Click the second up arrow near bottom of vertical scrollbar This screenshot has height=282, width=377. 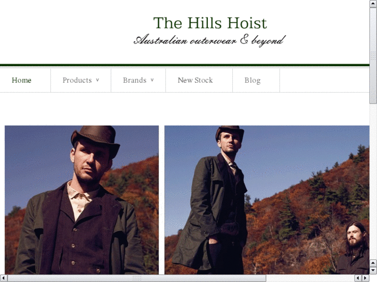pos(373,263)
